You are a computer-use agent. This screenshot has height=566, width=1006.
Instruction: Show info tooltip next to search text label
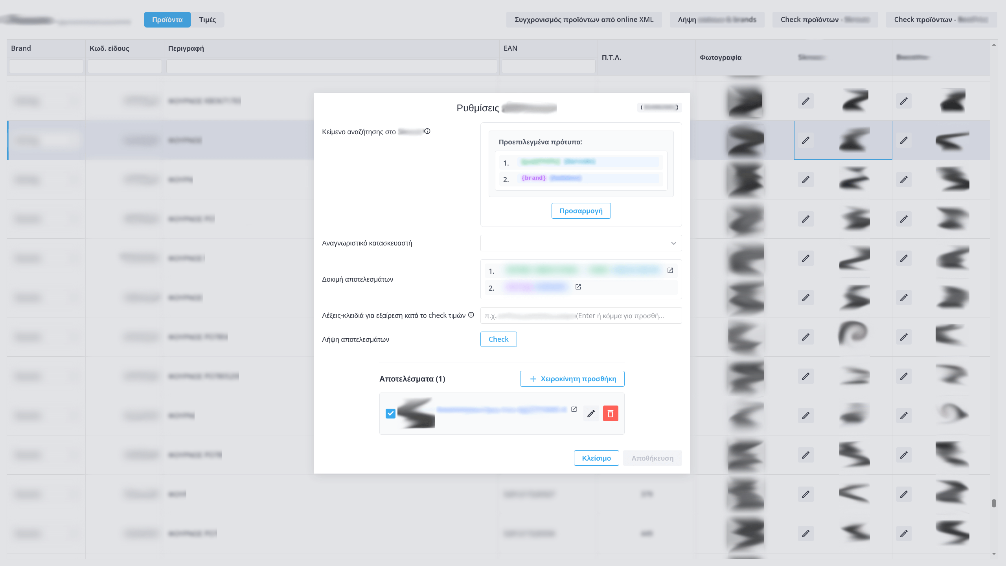pyautogui.click(x=427, y=131)
